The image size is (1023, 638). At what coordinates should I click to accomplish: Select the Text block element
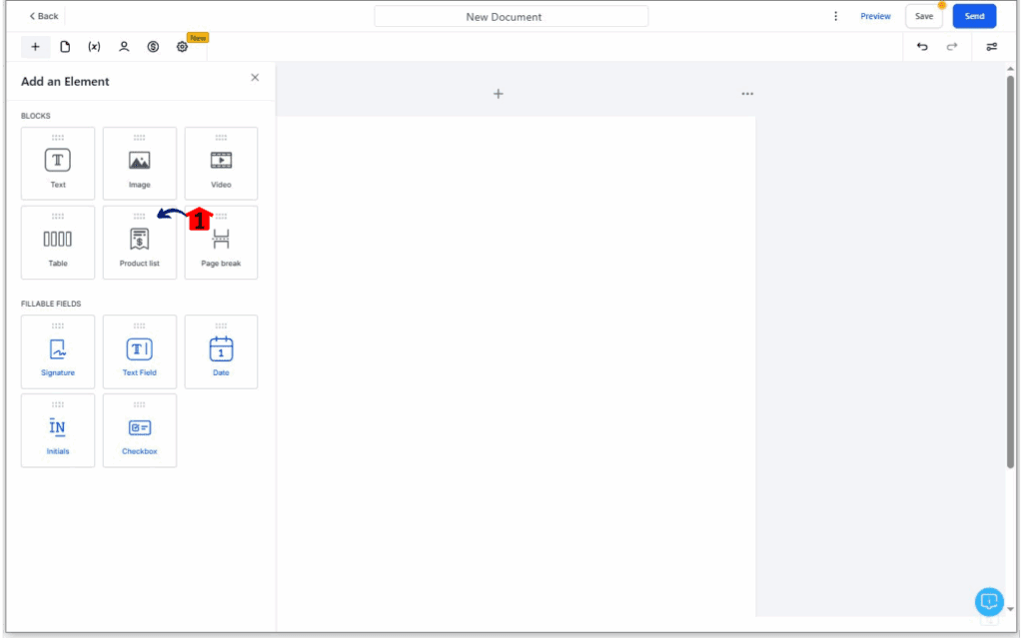57,163
